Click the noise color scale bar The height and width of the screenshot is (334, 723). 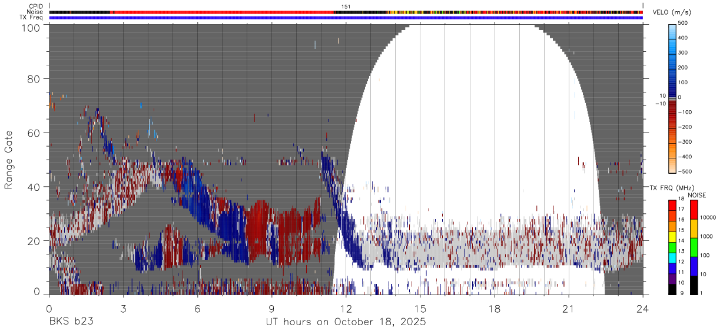point(694,247)
